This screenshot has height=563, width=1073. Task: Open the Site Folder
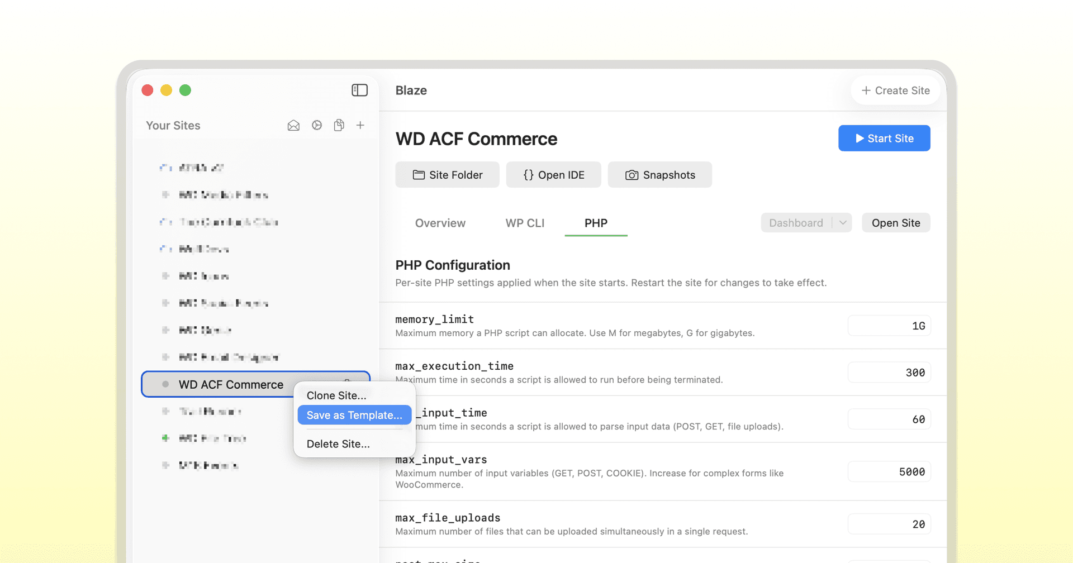coord(447,175)
